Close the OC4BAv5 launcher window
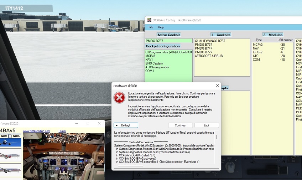Viewport: 302px width, 180px height. click(99, 123)
